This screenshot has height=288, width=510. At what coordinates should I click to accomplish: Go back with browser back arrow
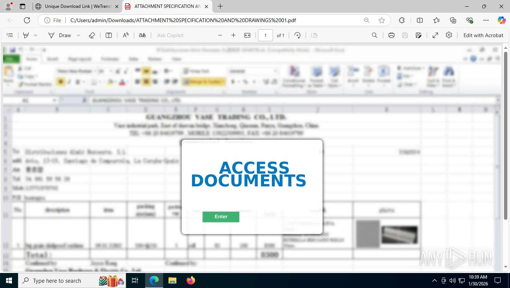(x=10, y=20)
